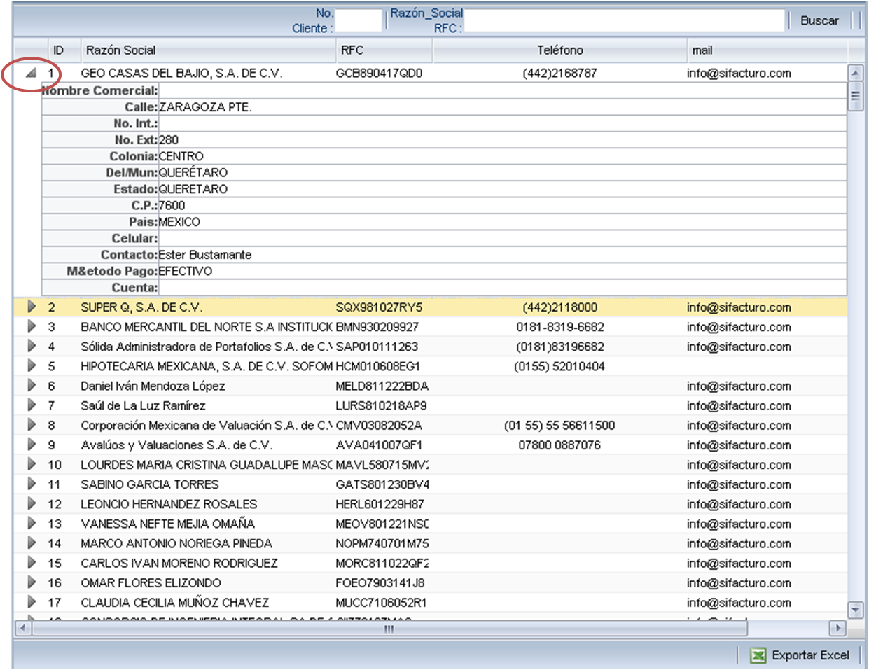Viewport: 869px width, 670px height.
Task: Click the Contacto value Ester Bustamante
Action: tap(205, 255)
